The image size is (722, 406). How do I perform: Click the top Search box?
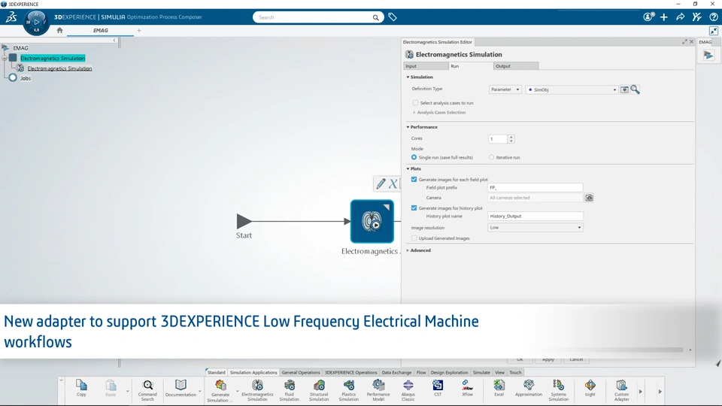pyautogui.click(x=317, y=17)
